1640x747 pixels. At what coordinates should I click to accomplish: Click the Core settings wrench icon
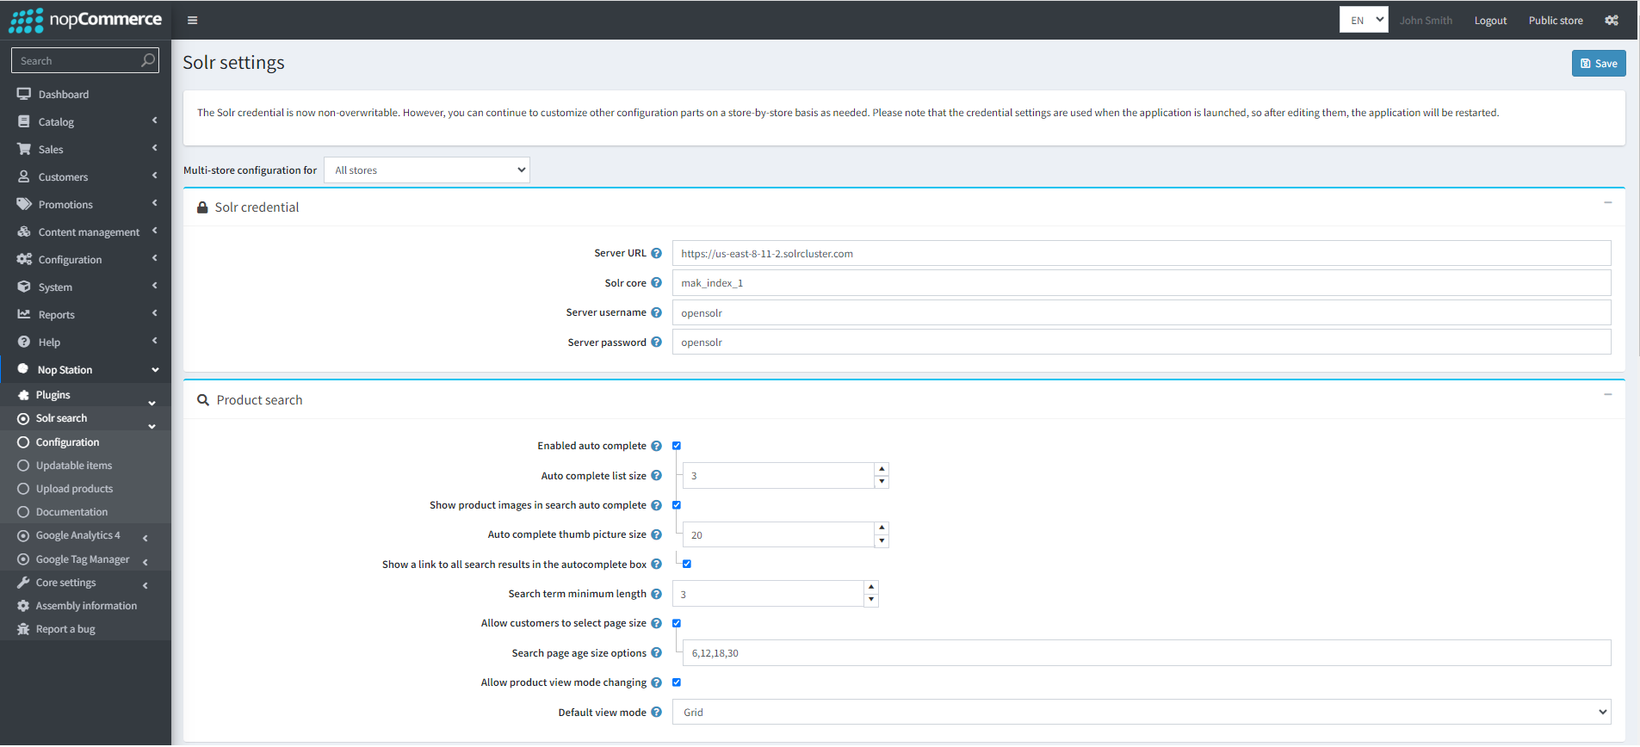point(23,583)
